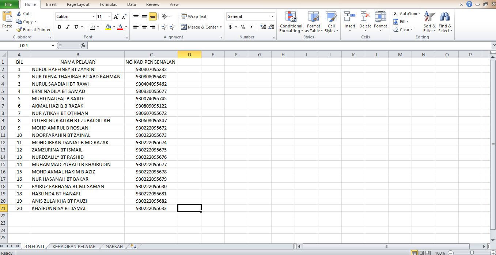The image size is (496, 255).
Task: Click the Fill button in Editing group
Action: click(401, 22)
